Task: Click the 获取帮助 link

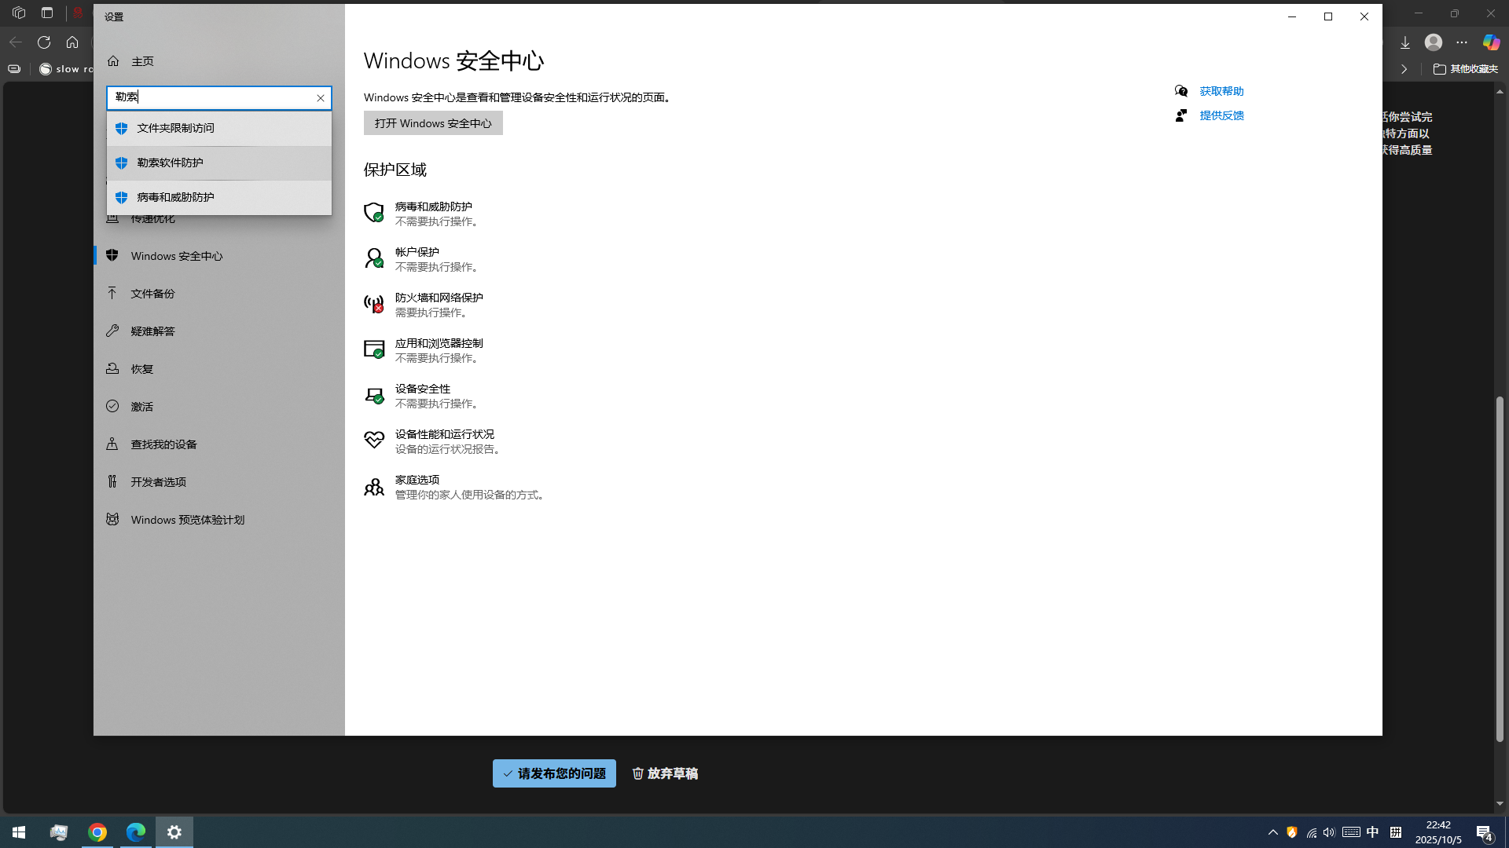Action: click(x=1221, y=91)
